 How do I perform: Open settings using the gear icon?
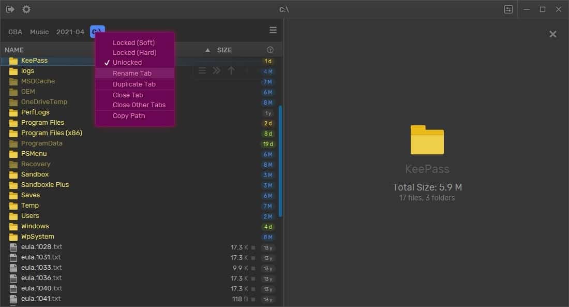(26, 9)
